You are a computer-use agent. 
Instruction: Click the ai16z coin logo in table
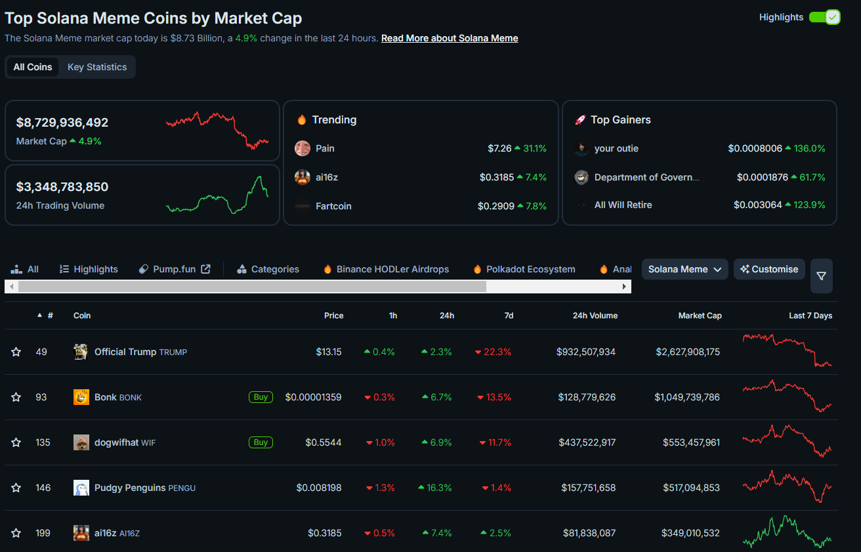(81, 533)
